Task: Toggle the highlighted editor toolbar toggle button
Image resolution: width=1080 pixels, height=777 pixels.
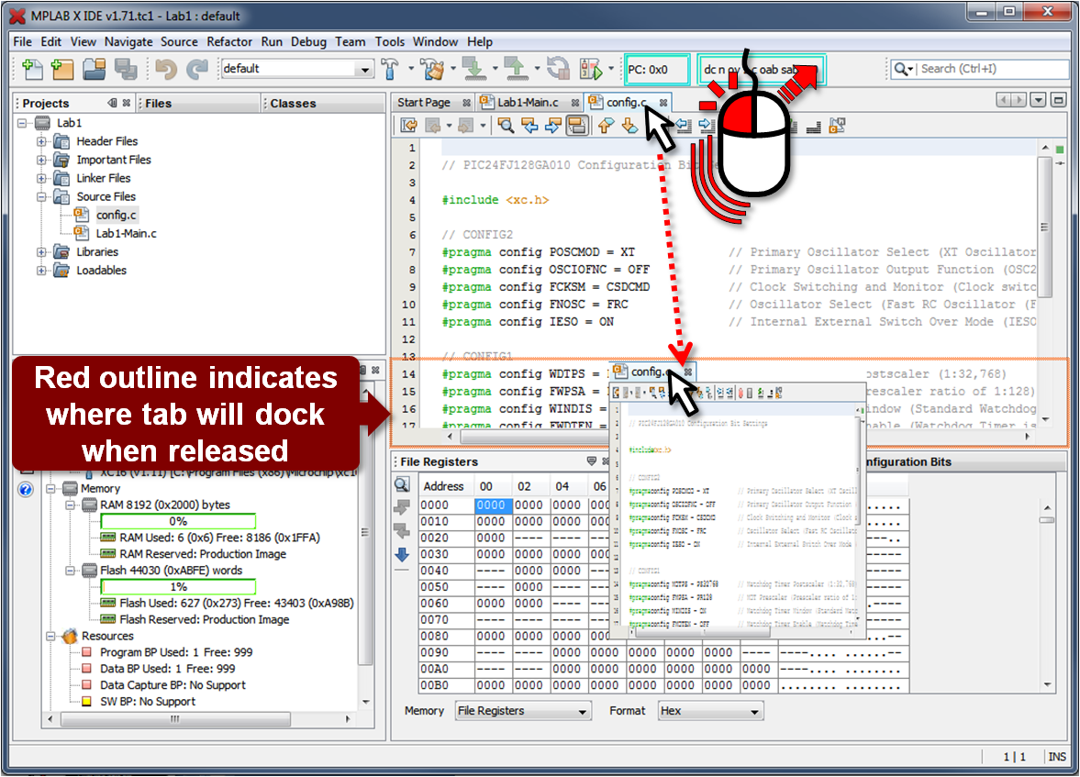Action: (577, 126)
